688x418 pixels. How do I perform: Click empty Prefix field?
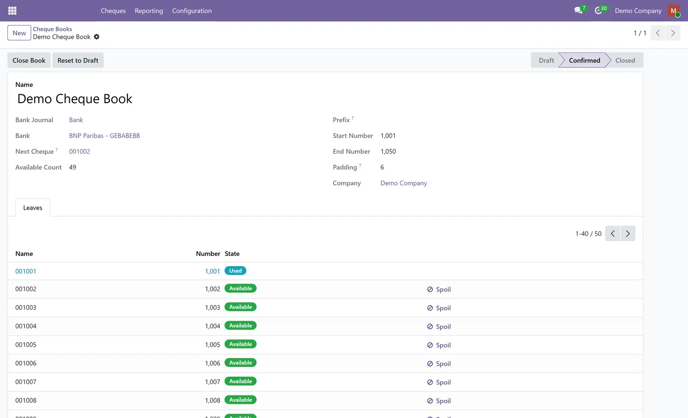pos(508,120)
